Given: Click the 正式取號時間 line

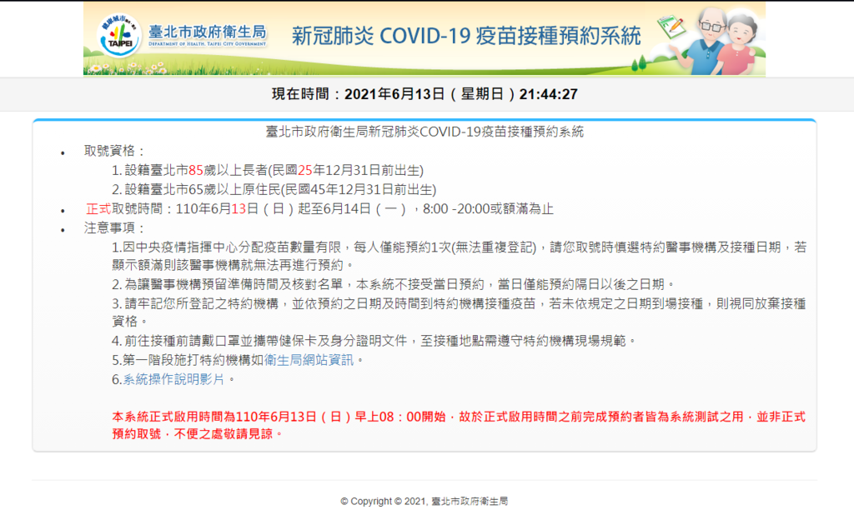Looking at the screenshot, I should coord(319,209).
